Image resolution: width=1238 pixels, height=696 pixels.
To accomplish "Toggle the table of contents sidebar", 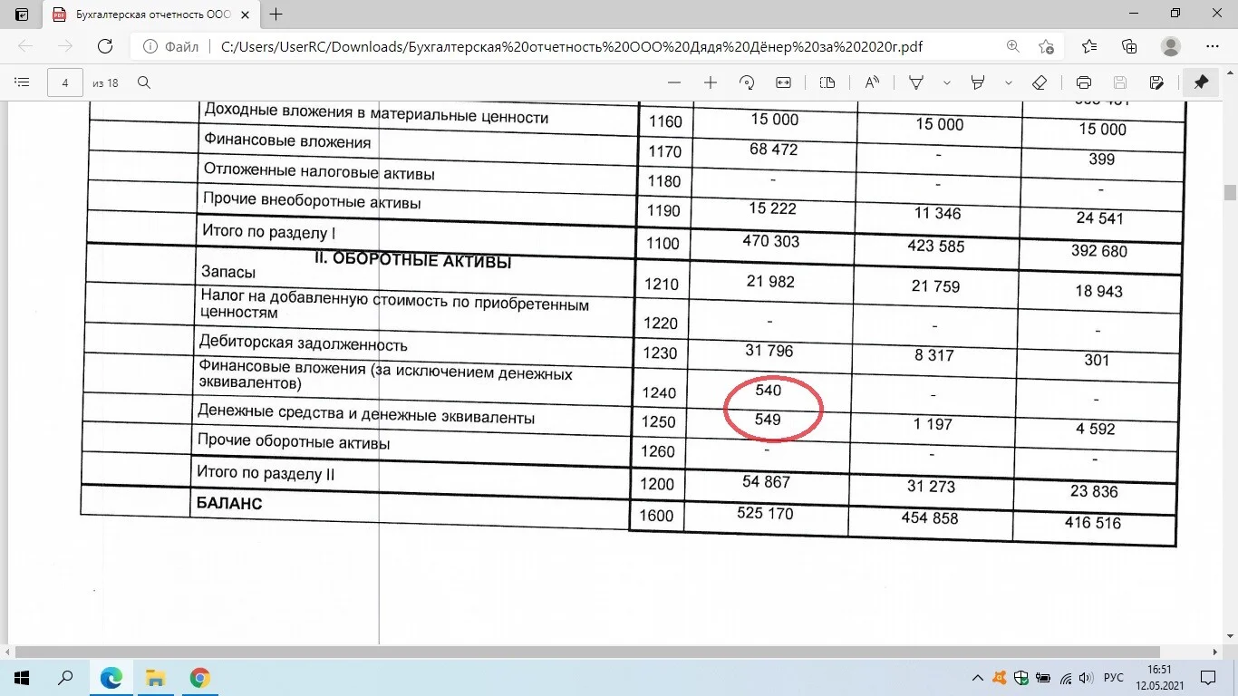I will [23, 82].
